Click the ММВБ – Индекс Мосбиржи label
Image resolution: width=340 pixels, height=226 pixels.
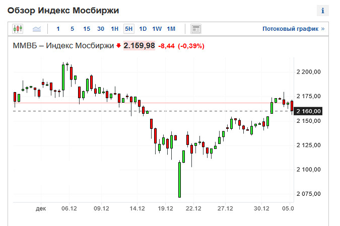(63, 46)
